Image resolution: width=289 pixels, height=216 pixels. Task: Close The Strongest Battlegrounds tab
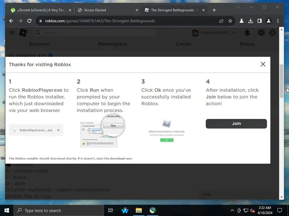(203, 10)
